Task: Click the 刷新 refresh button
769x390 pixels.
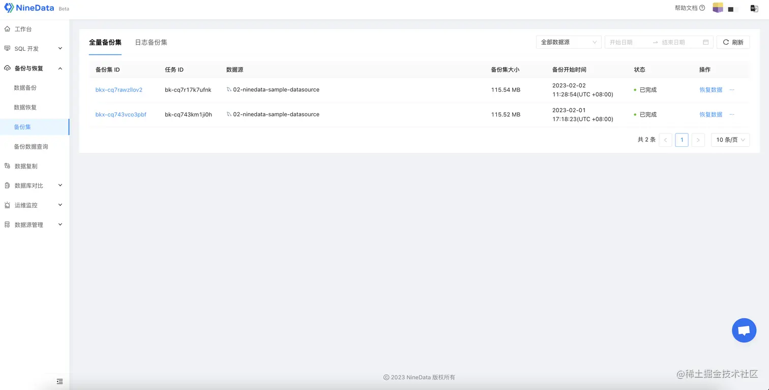Action: pyautogui.click(x=733, y=42)
